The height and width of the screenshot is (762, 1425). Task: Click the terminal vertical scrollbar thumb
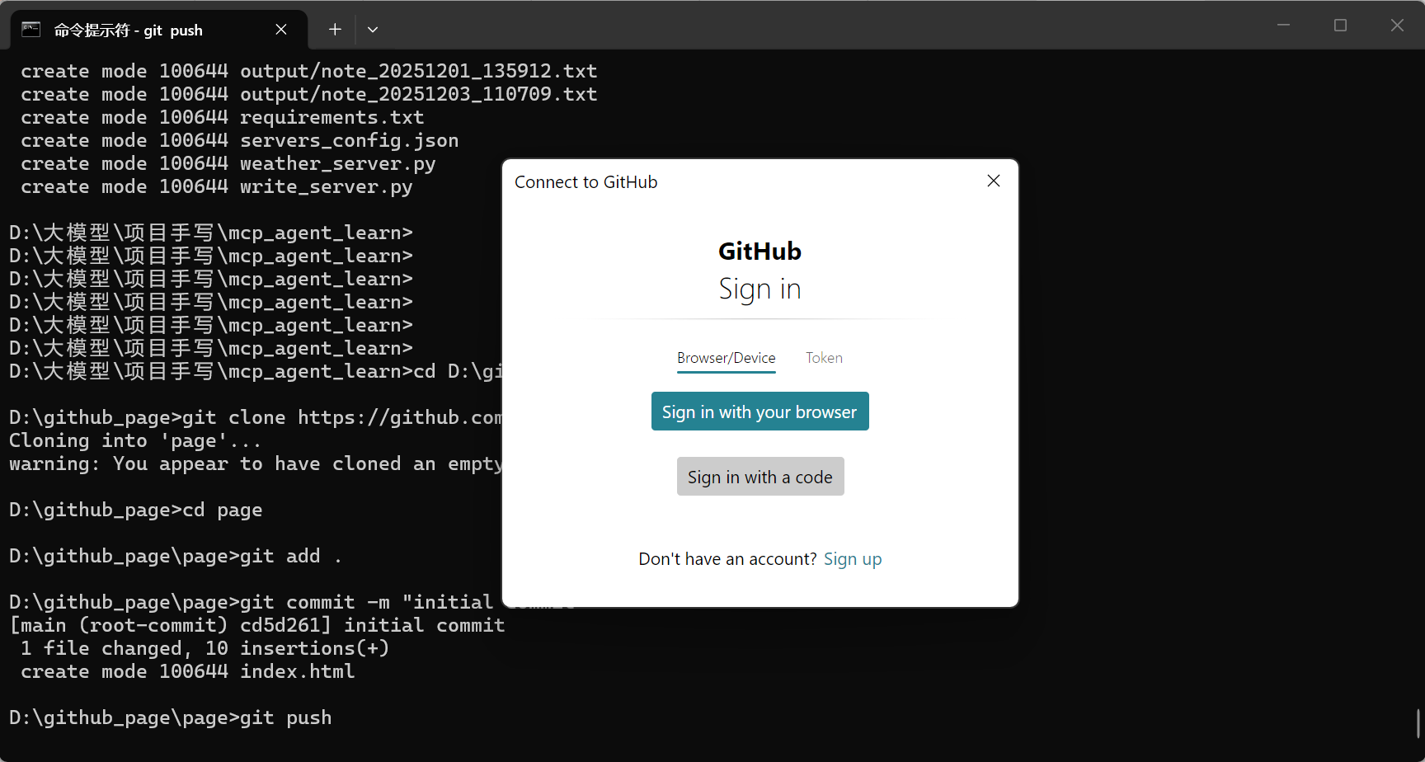coord(1418,723)
